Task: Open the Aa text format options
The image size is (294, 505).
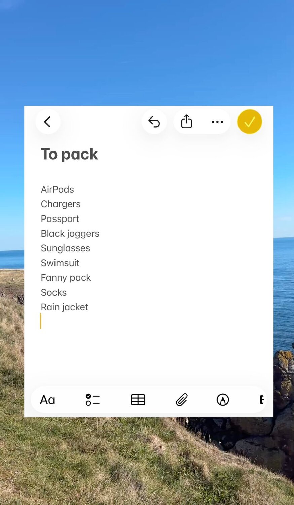Action: click(47, 400)
